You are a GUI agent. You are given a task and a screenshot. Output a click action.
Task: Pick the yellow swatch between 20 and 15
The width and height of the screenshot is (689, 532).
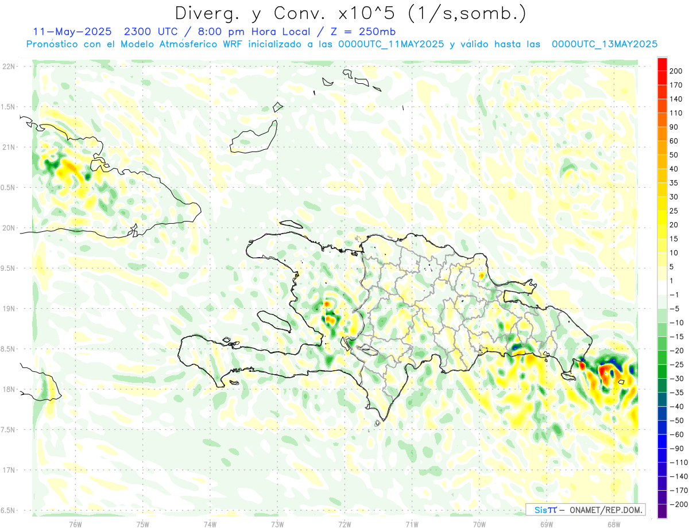pyautogui.click(x=662, y=231)
